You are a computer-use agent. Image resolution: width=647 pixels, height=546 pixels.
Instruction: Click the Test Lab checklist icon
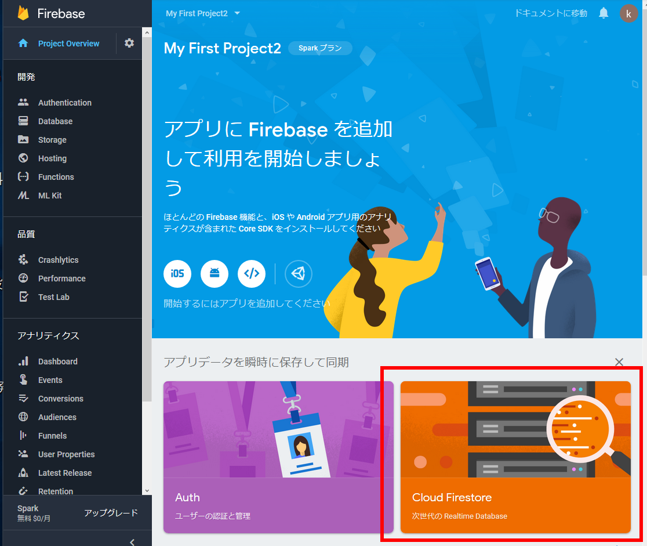24,296
